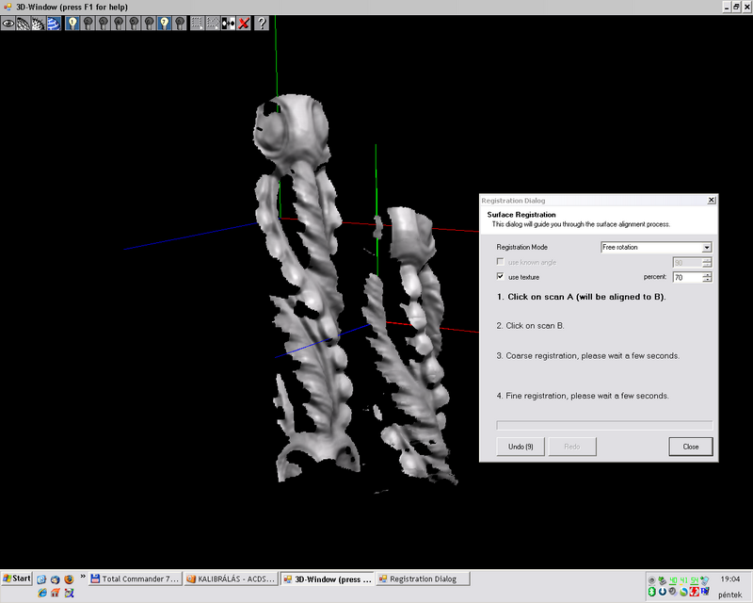Image resolution: width=753 pixels, height=603 pixels.
Task: Click the red X delete icon
Action: pyautogui.click(x=244, y=23)
